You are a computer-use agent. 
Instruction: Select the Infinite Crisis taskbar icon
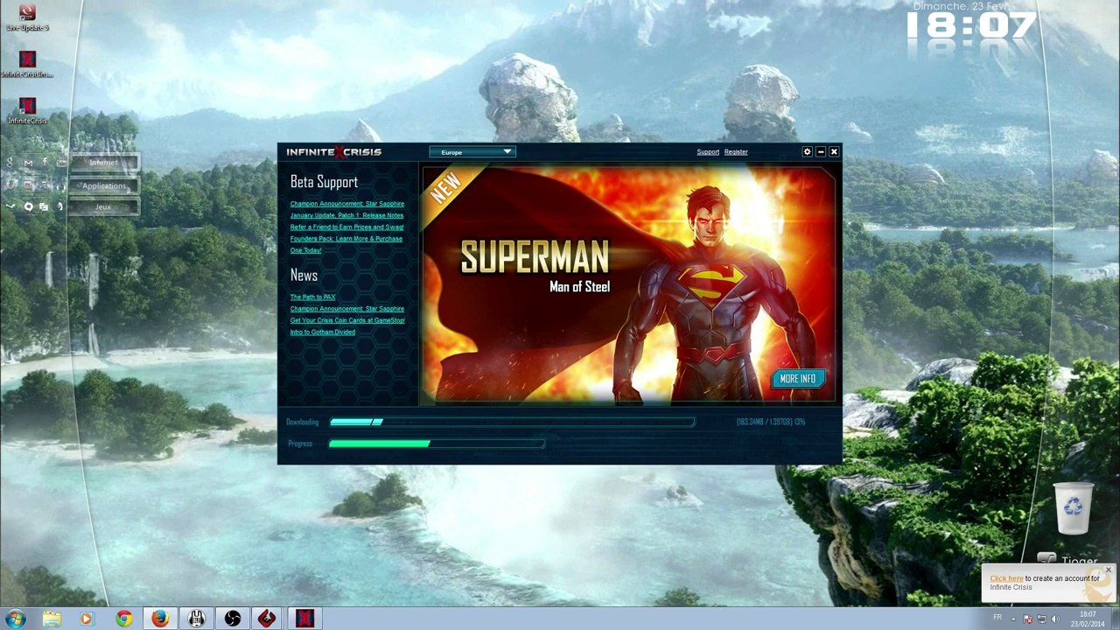click(304, 619)
